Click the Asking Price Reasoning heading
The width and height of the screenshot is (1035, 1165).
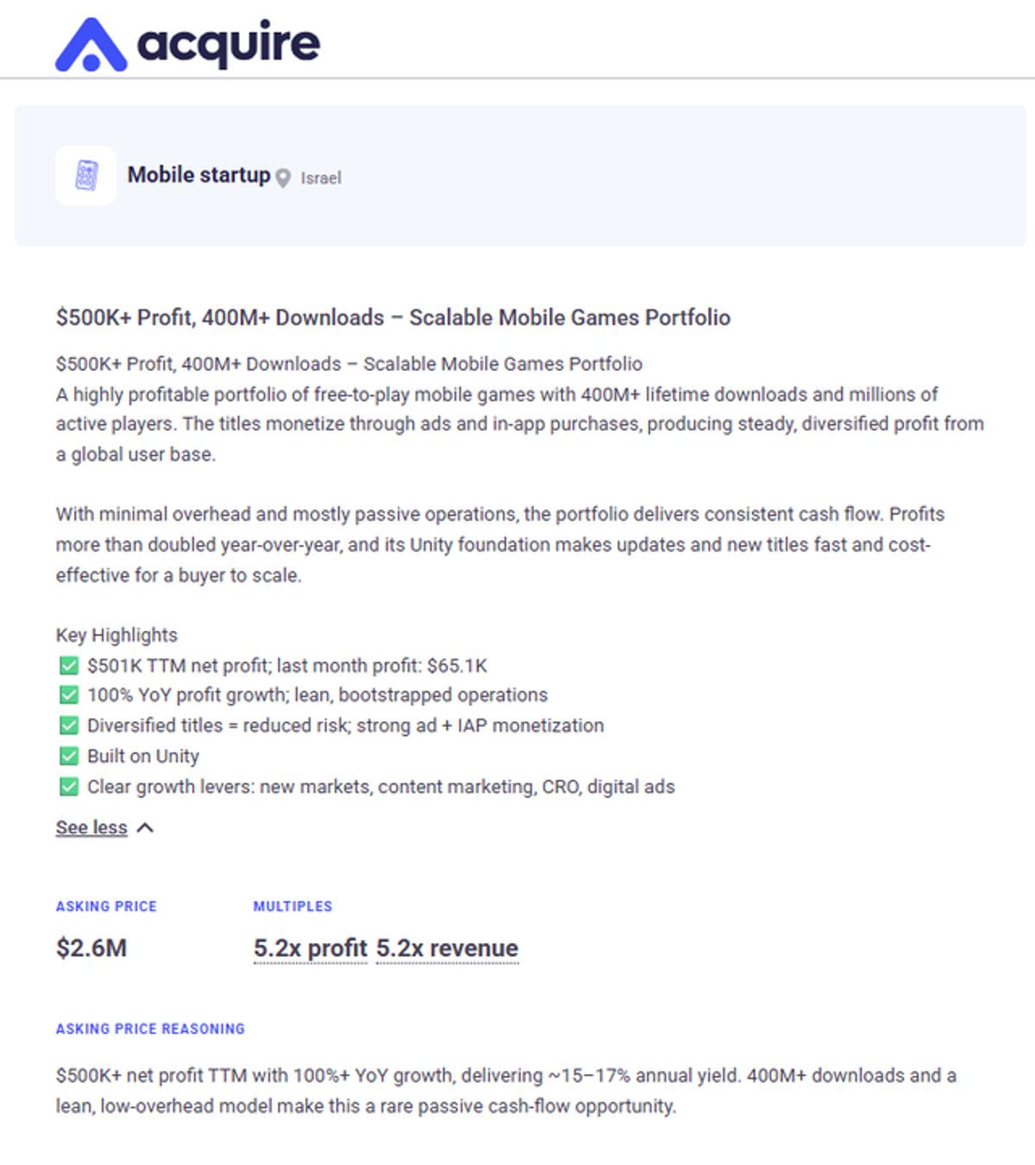(150, 1029)
